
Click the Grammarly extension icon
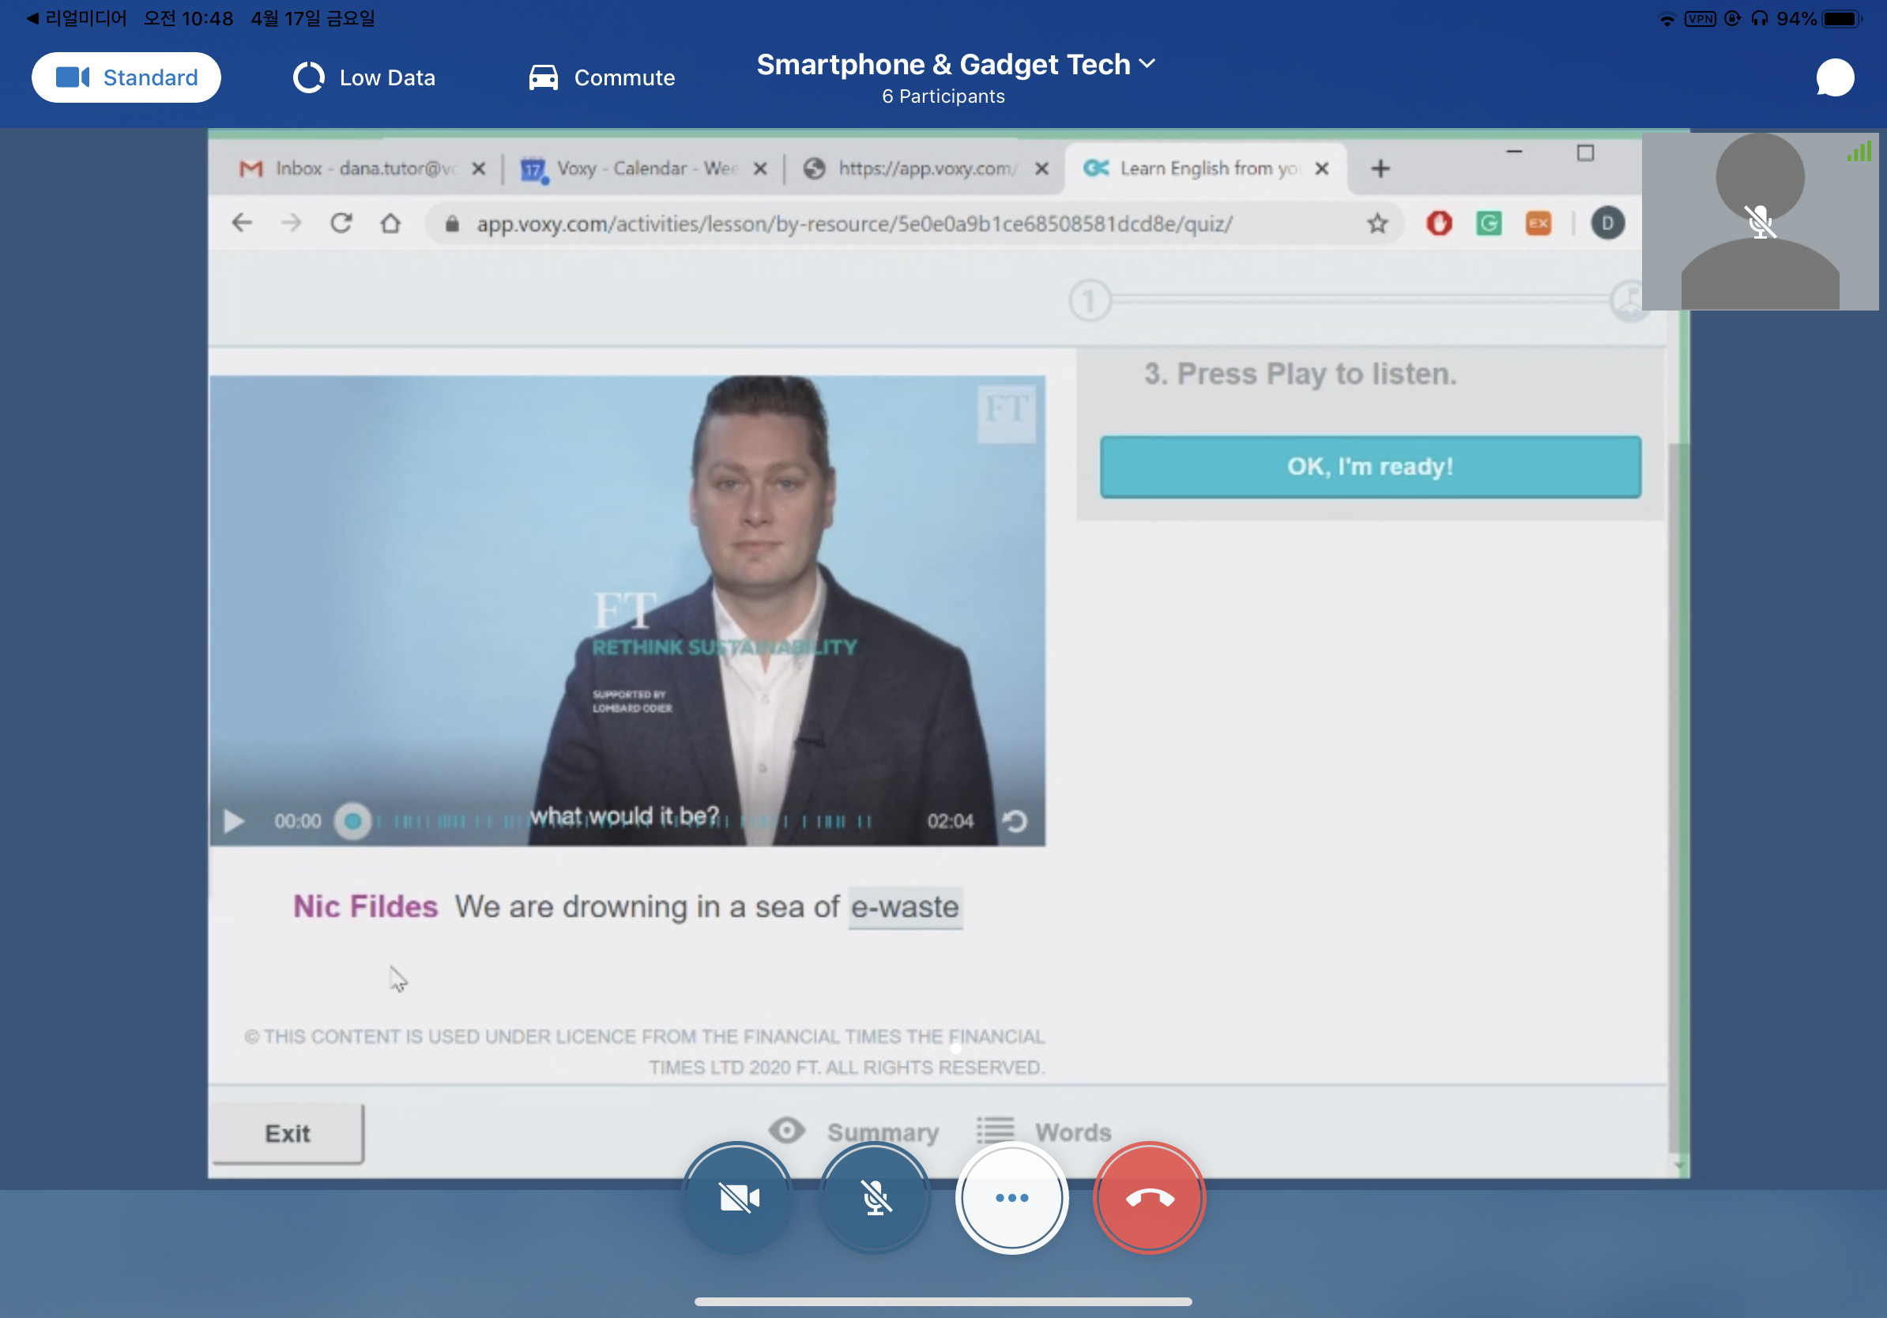click(1489, 223)
